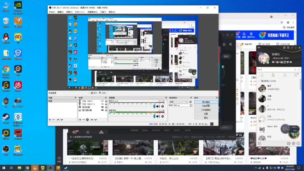The width and height of the screenshot is (304, 171).
Task: Open OBS Edit menu
Action: 60,12
